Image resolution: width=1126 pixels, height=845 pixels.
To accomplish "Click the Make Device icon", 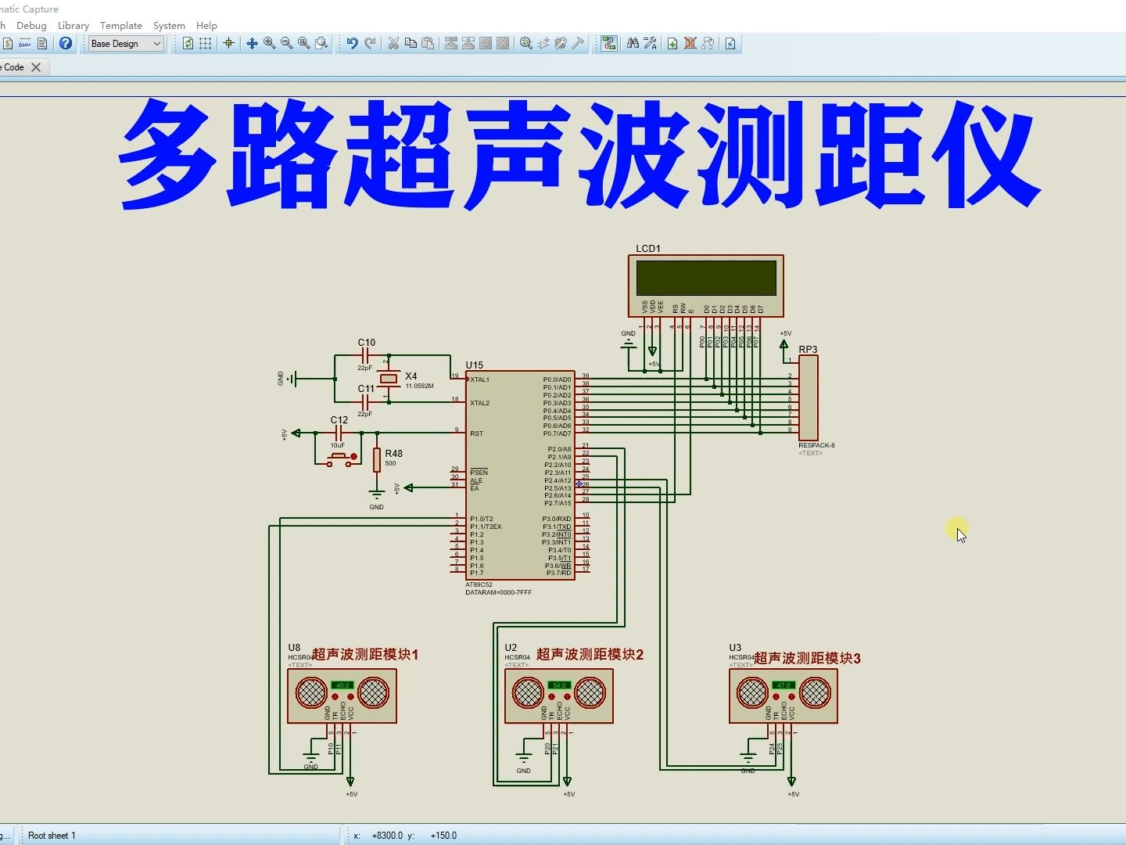I will pos(543,44).
